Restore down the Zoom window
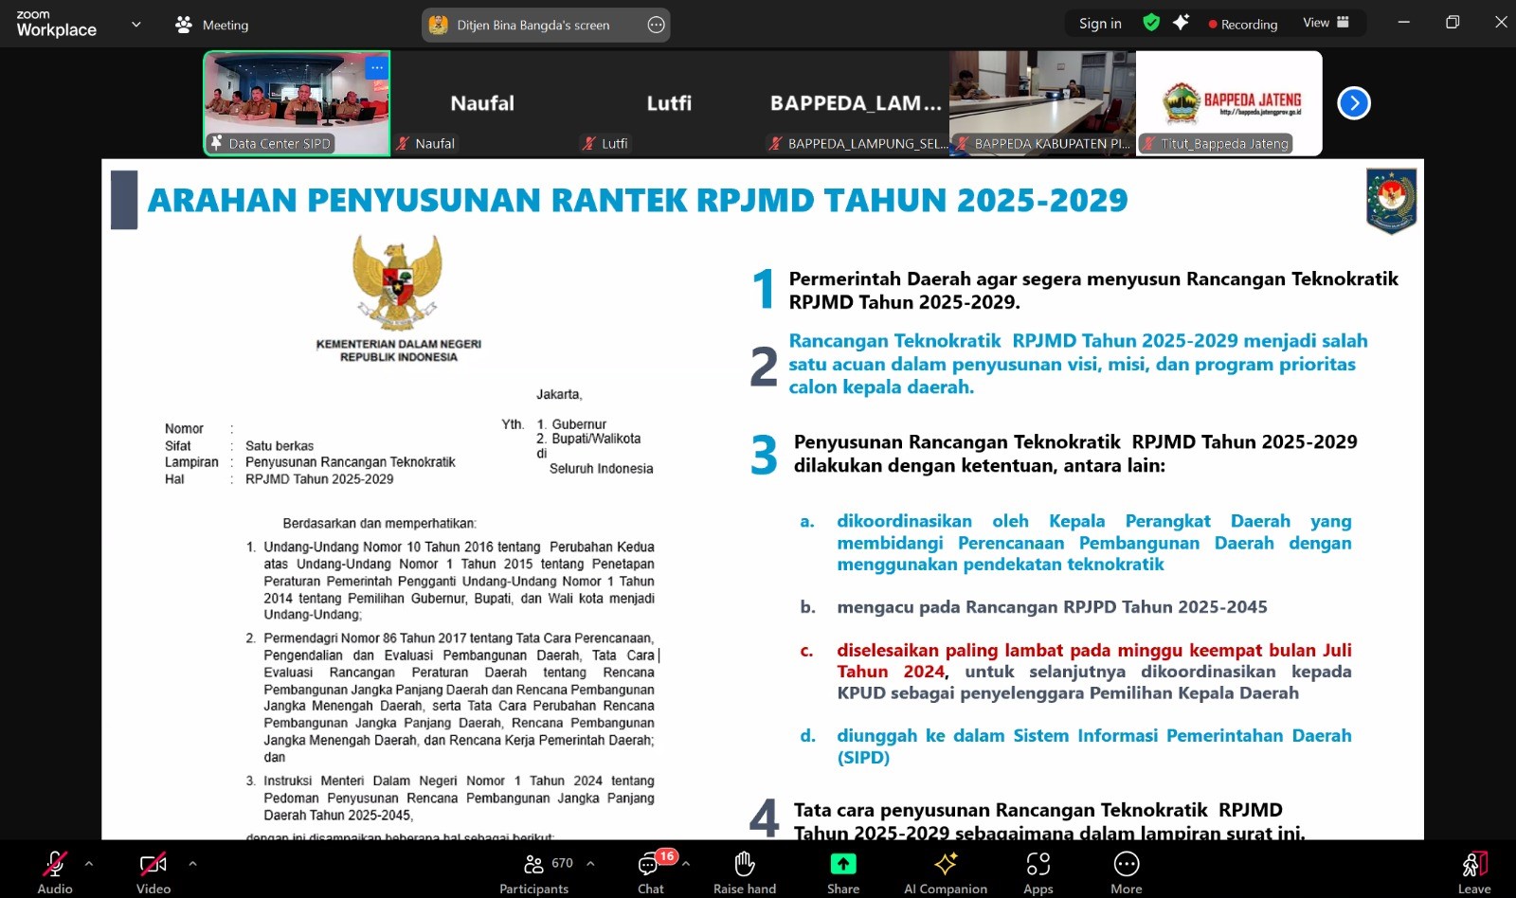Screen dimensions: 1516x898 point(1453,22)
